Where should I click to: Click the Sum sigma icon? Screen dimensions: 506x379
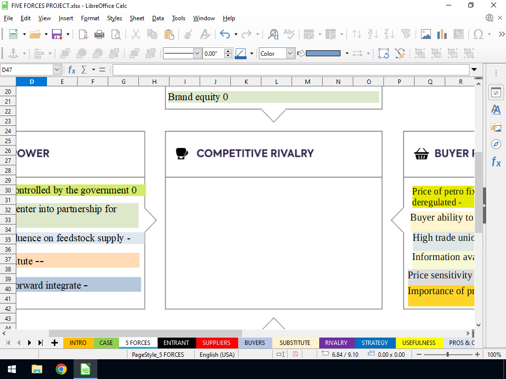[84, 70]
